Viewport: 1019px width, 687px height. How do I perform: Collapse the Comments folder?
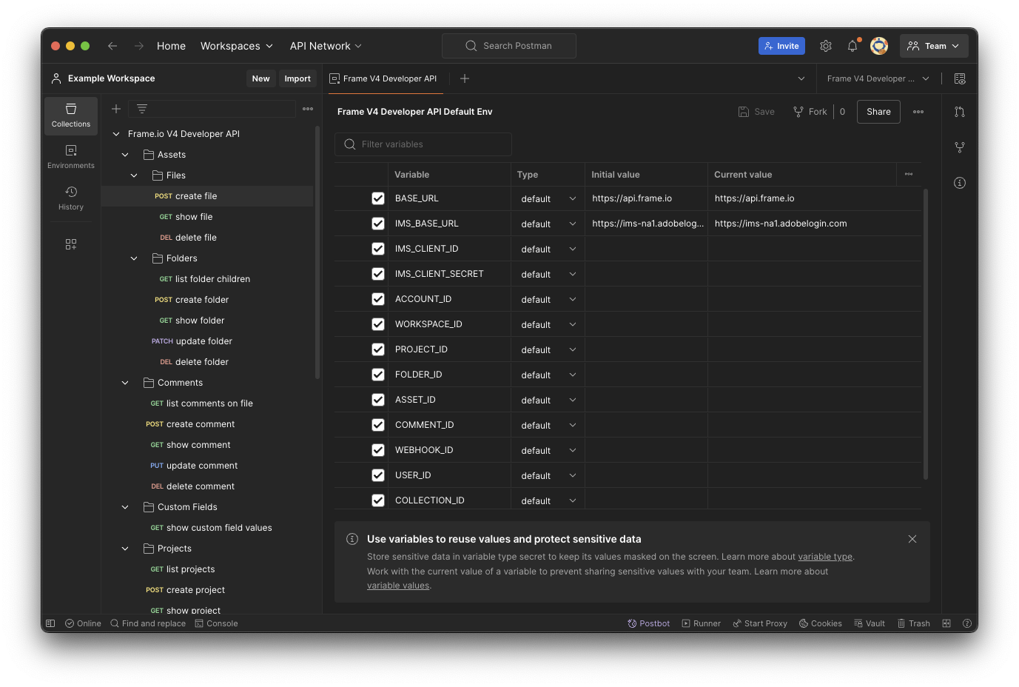click(x=125, y=383)
